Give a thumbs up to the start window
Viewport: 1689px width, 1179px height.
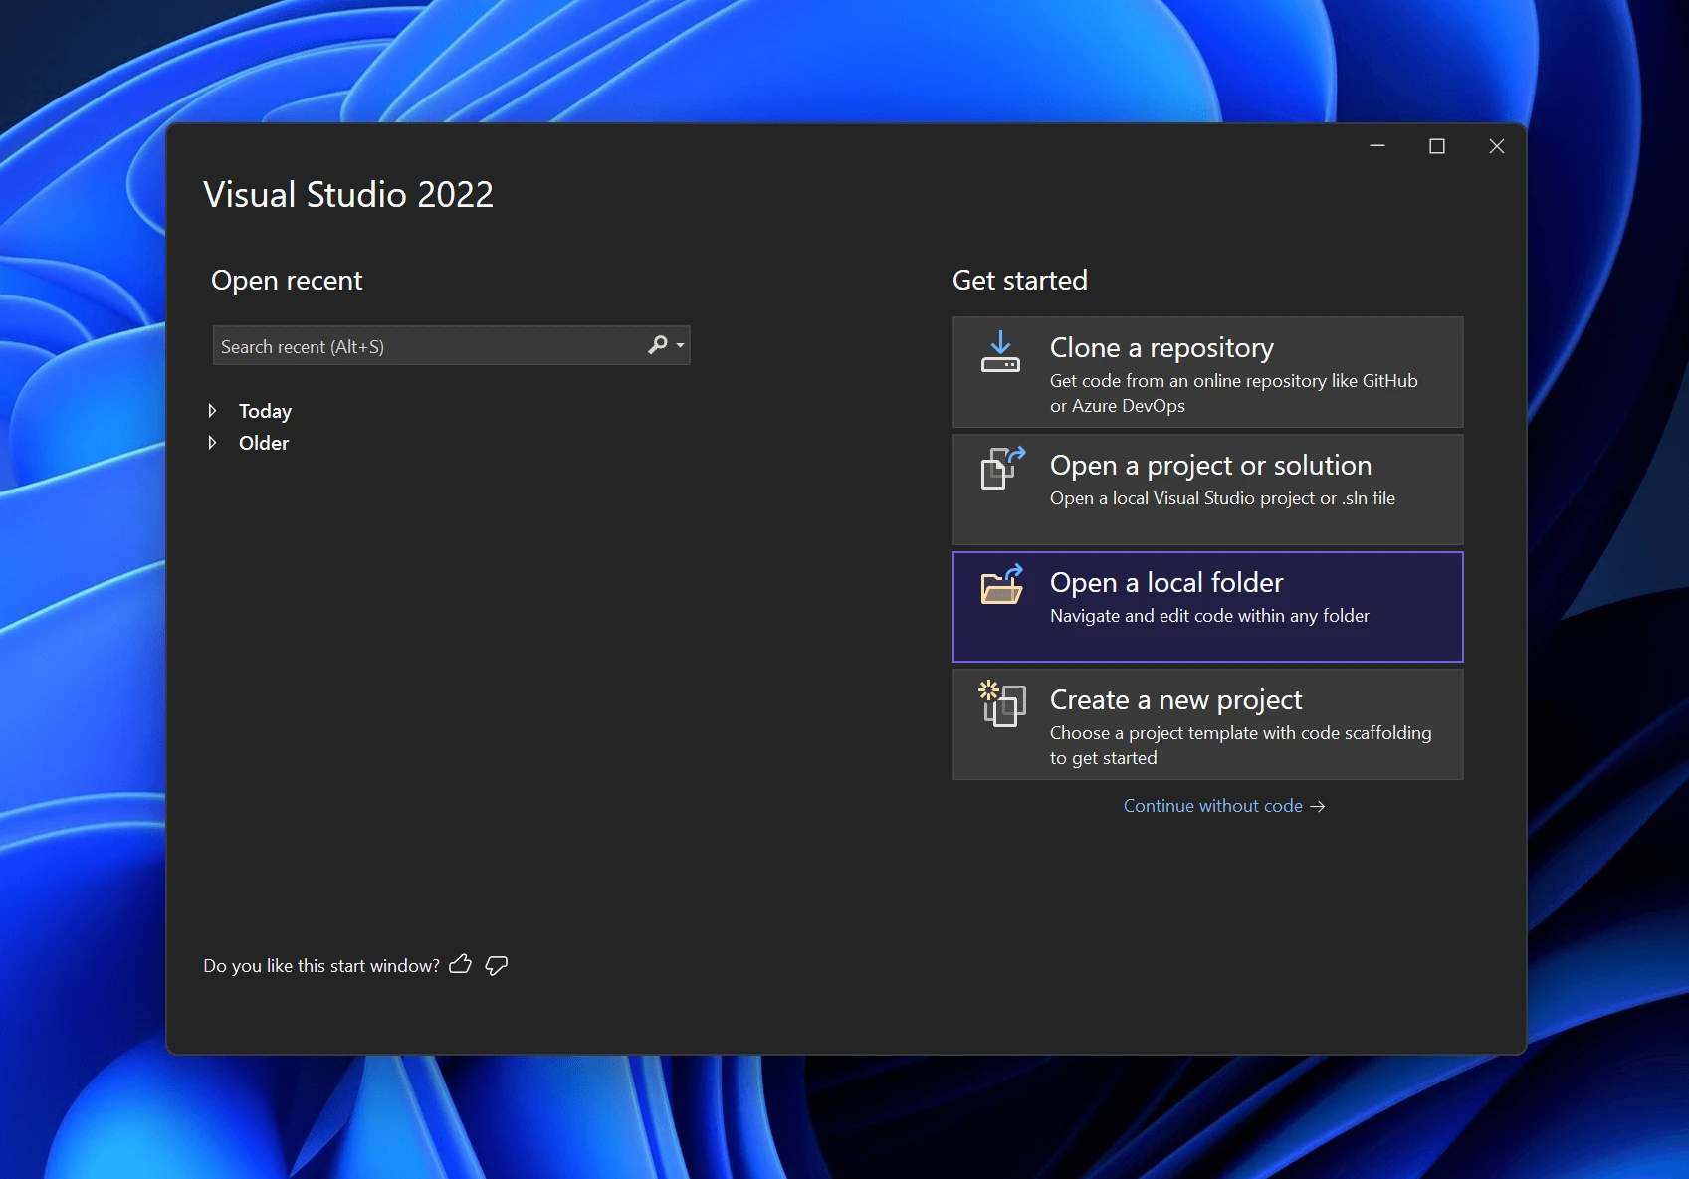pyautogui.click(x=461, y=964)
